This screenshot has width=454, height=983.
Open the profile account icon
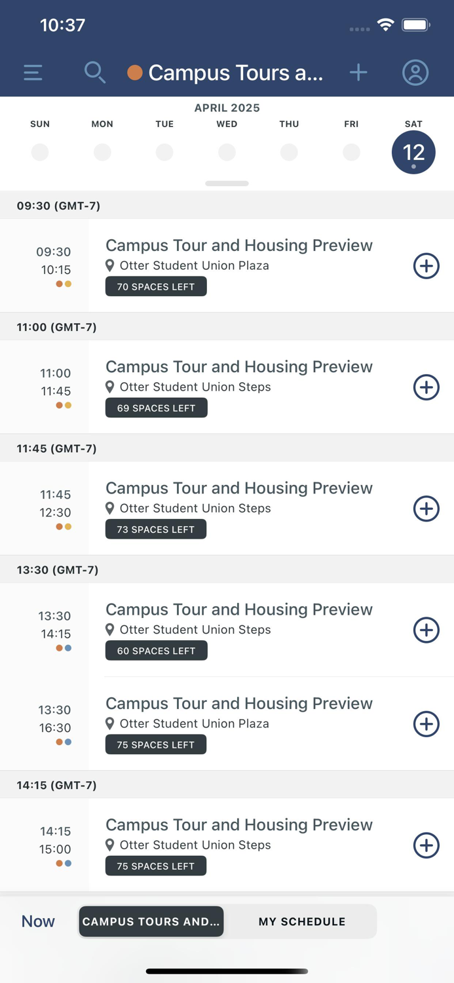(415, 73)
